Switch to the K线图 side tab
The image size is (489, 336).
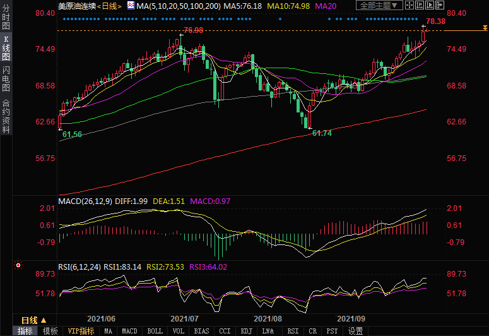(6, 52)
